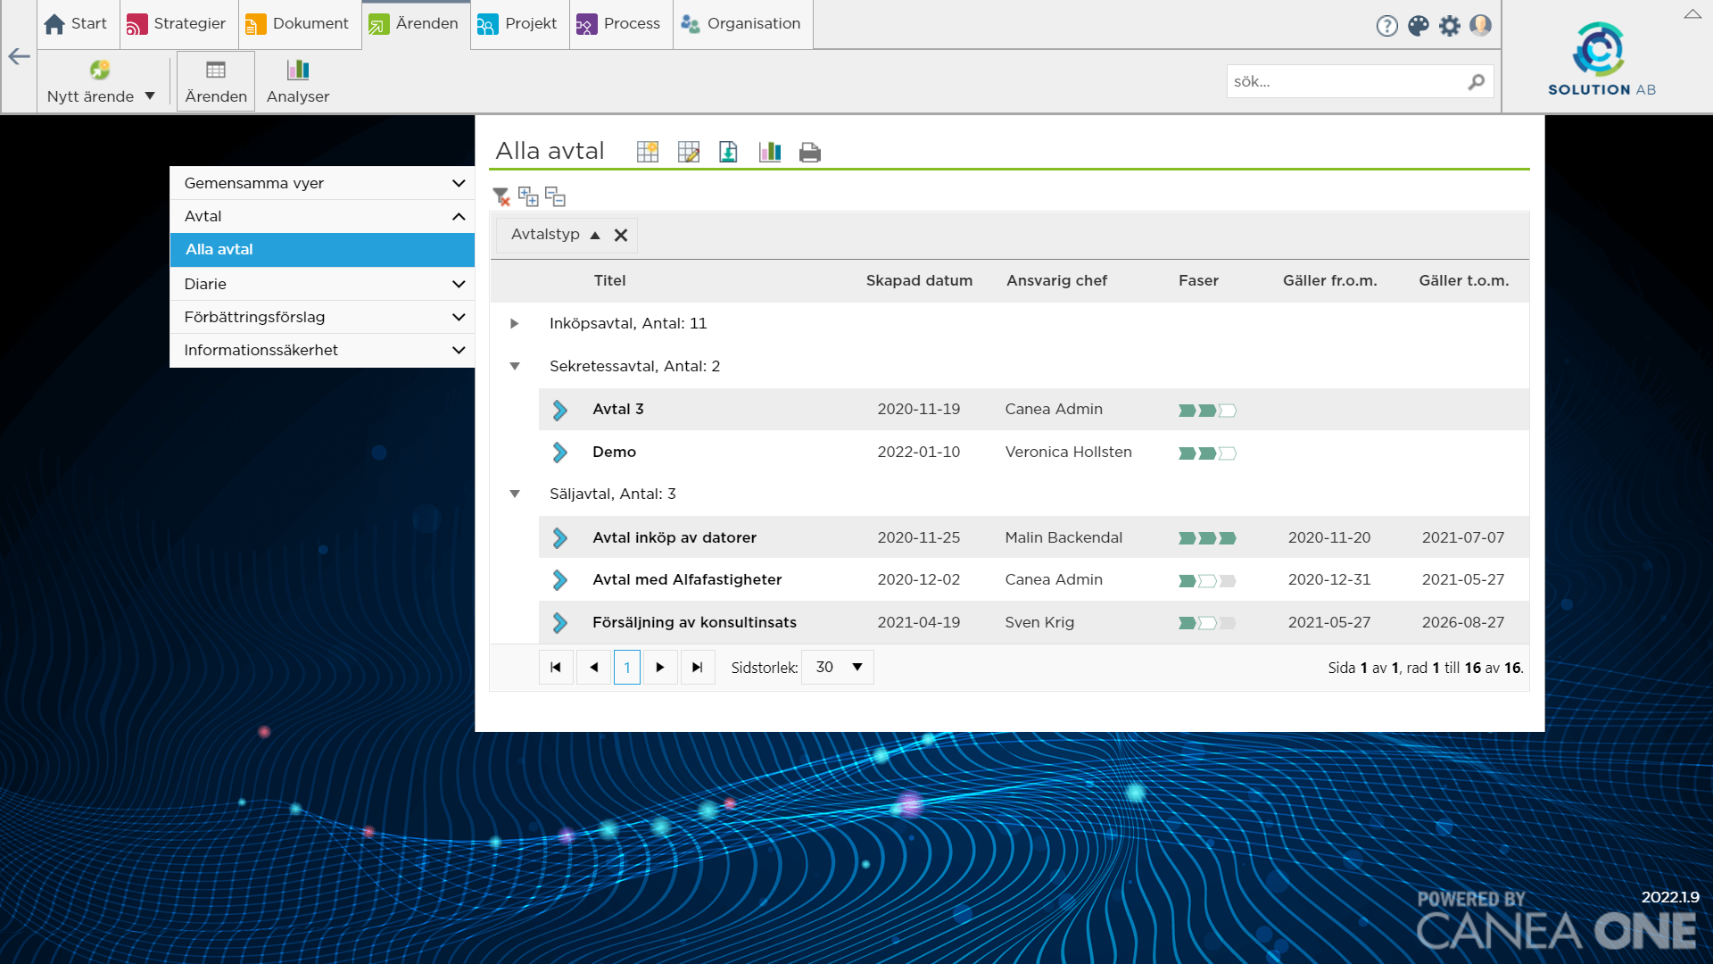
Task: Open the help icon
Action: pyautogui.click(x=1386, y=26)
